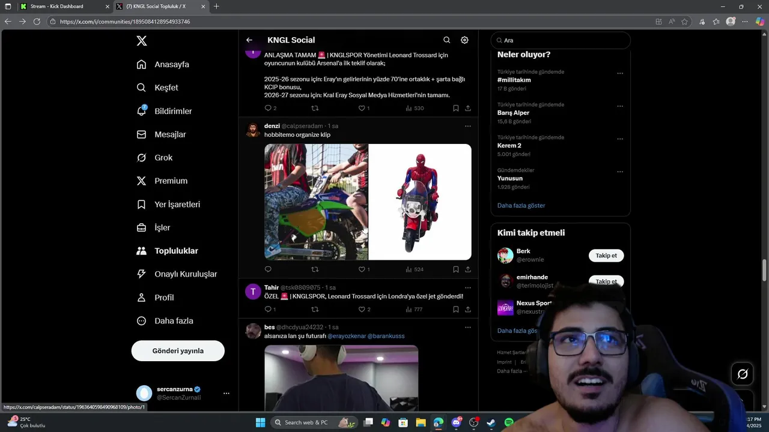Open options for #millitakım trend
The image size is (769, 432).
pyautogui.click(x=620, y=74)
